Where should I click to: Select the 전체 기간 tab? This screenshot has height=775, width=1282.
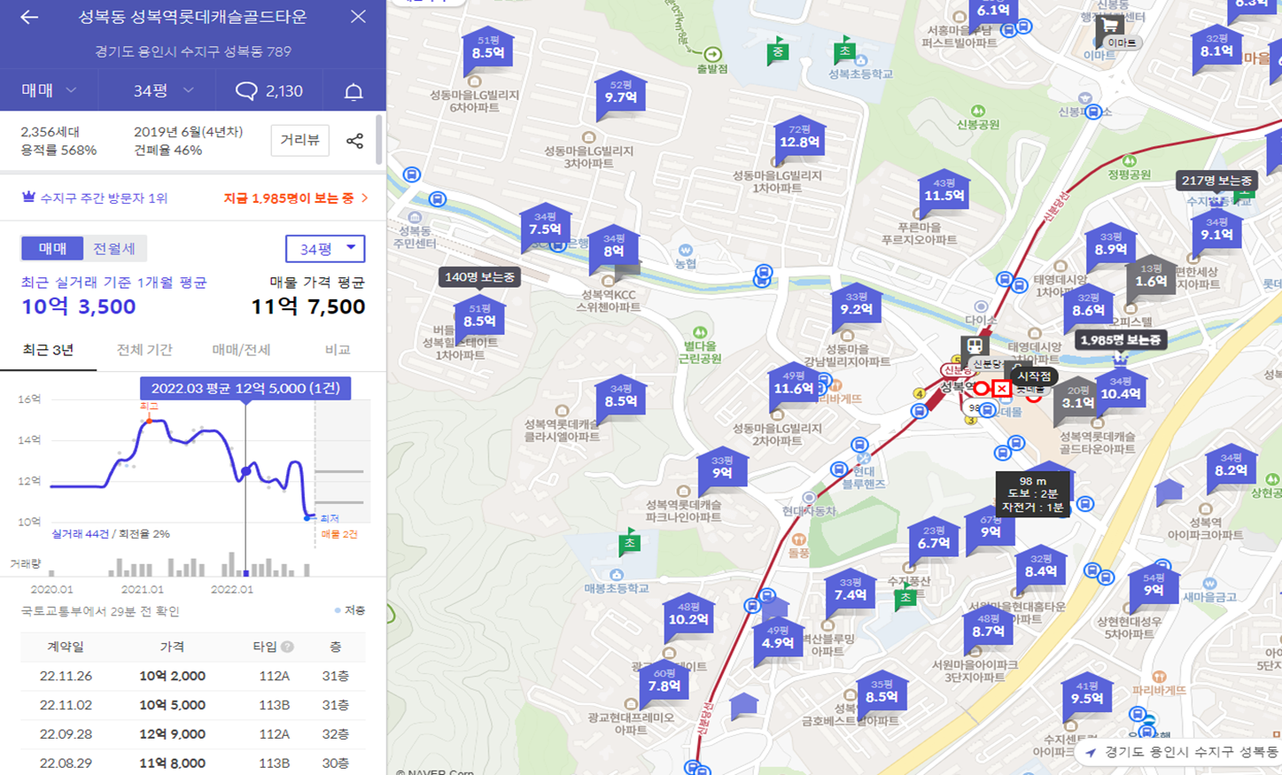point(144,351)
